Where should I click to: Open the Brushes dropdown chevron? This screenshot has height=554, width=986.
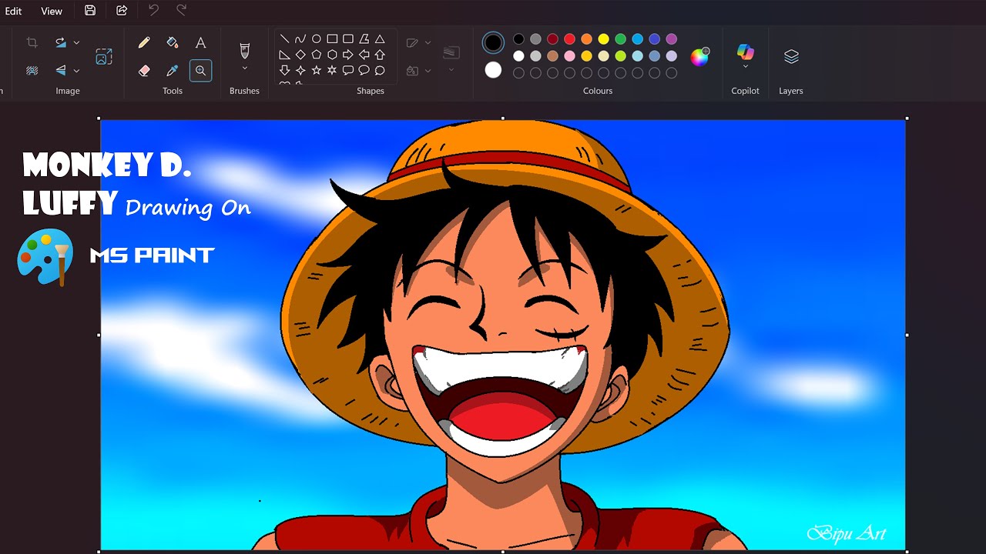(x=245, y=68)
